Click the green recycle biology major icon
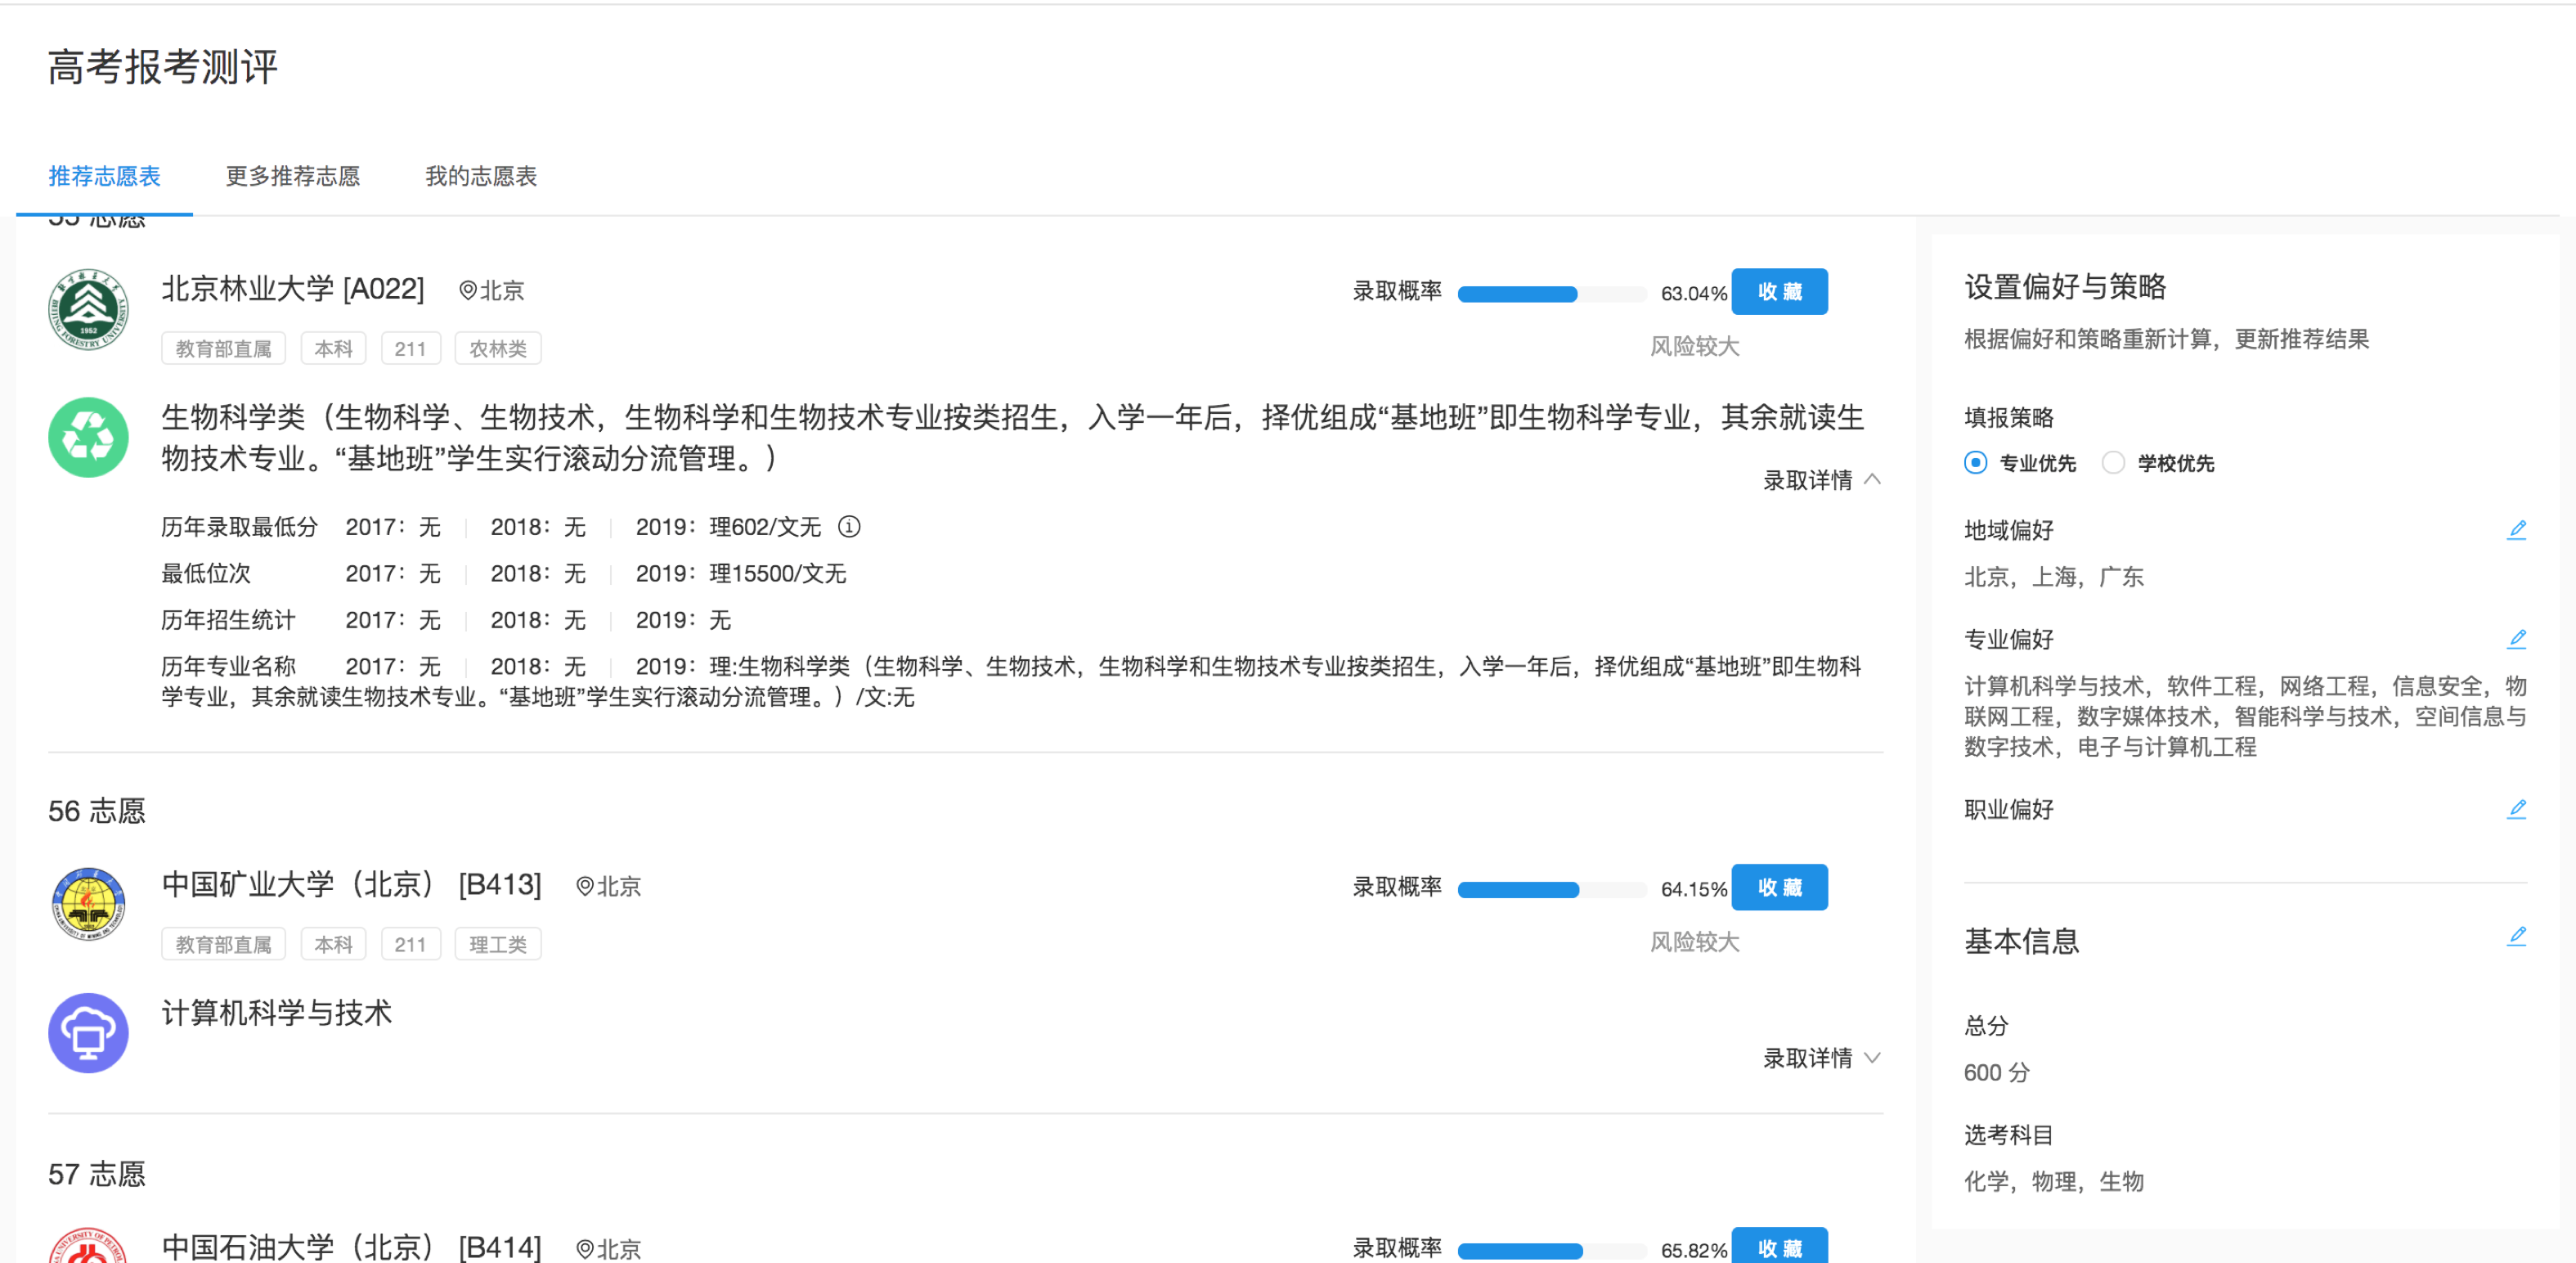Viewport: 2576px width, 1263px height. point(88,437)
